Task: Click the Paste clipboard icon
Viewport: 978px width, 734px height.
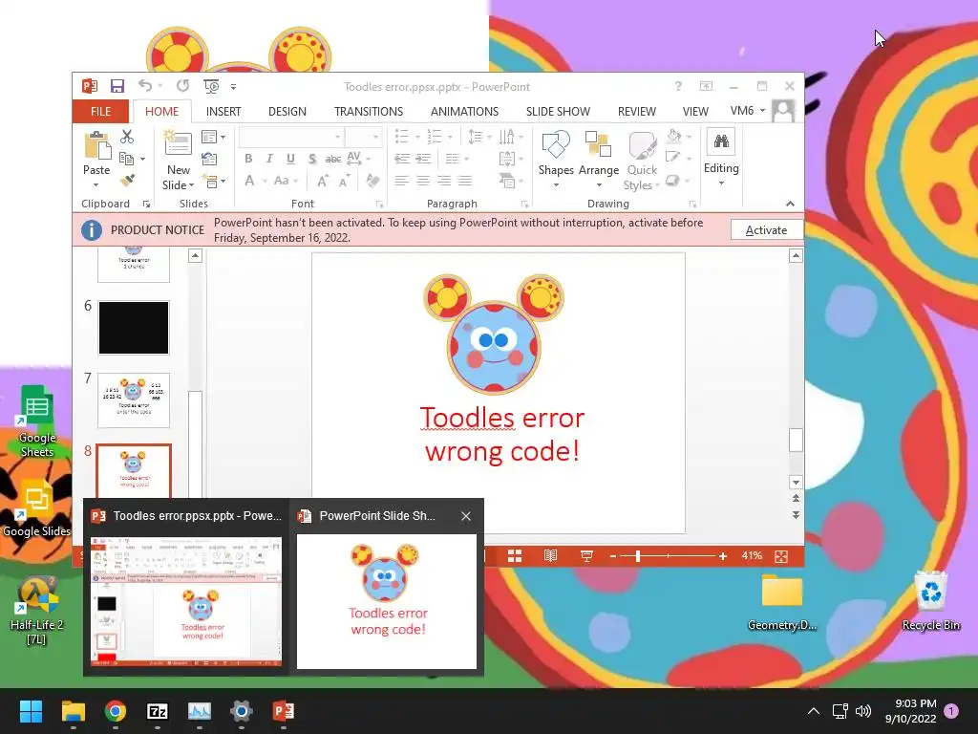Action: (x=96, y=145)
